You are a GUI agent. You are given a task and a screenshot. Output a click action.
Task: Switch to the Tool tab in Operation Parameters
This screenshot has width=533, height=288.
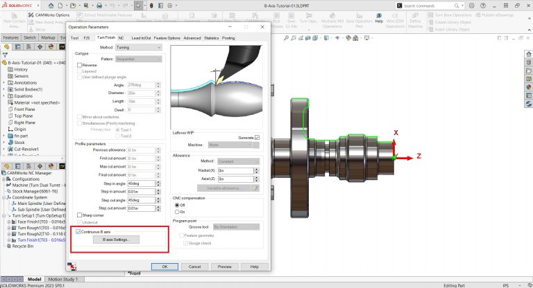(x=74, y=38)
